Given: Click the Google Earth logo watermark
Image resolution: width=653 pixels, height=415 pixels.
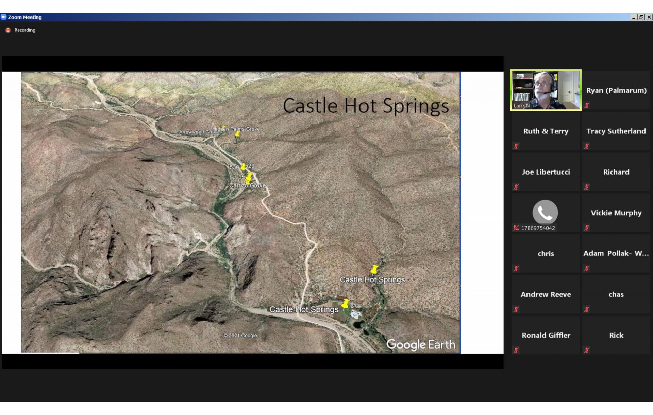Looking at the screenshot, I should (421, 345).
